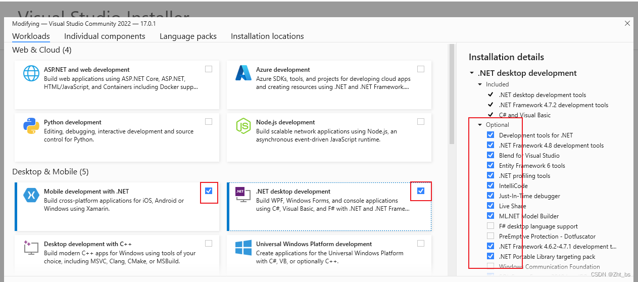Select included C# and Visual Basic row
The width and height of the screenshot is (638, 282).
click(525, 115)
